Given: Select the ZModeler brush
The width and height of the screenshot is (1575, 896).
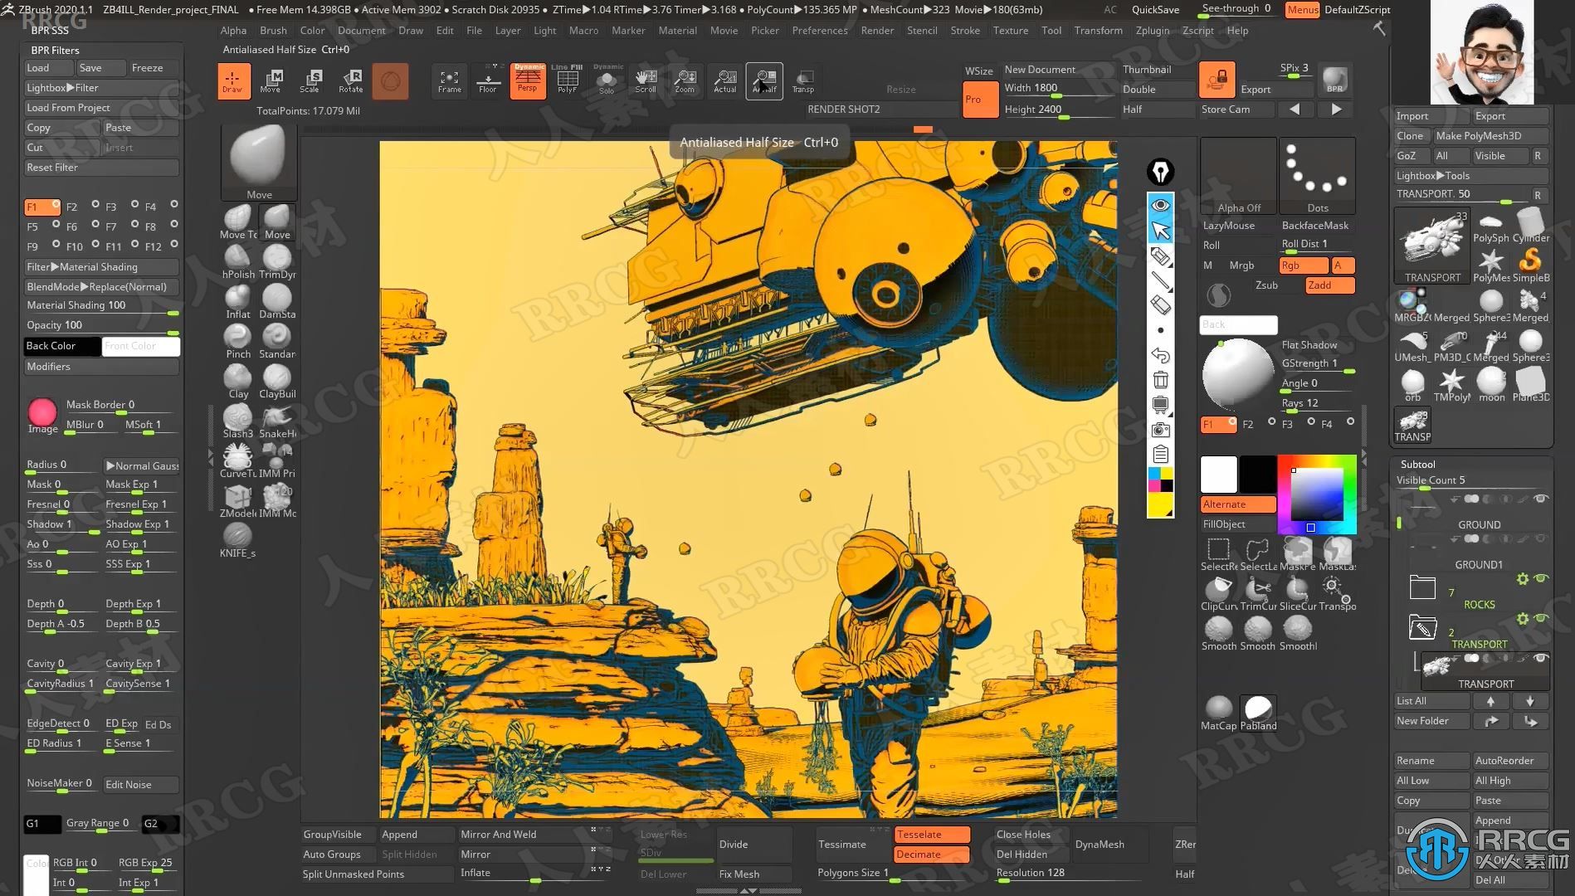Looking at the screenshot, I should tap(238, 501).
